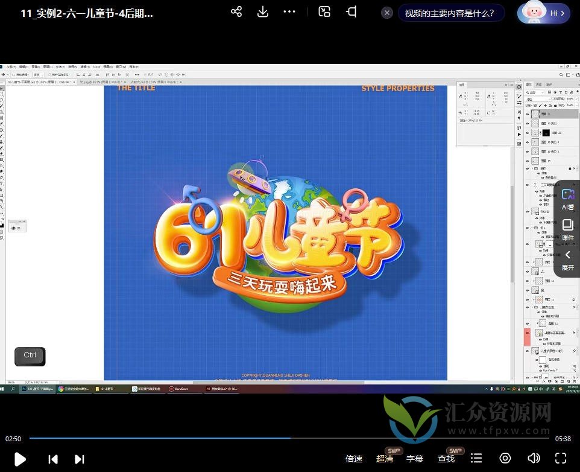The image size is (580, 472).
Task: Dismiss the AI question suggestion with X
Action: pyautogui.click(x=387, y=13)
